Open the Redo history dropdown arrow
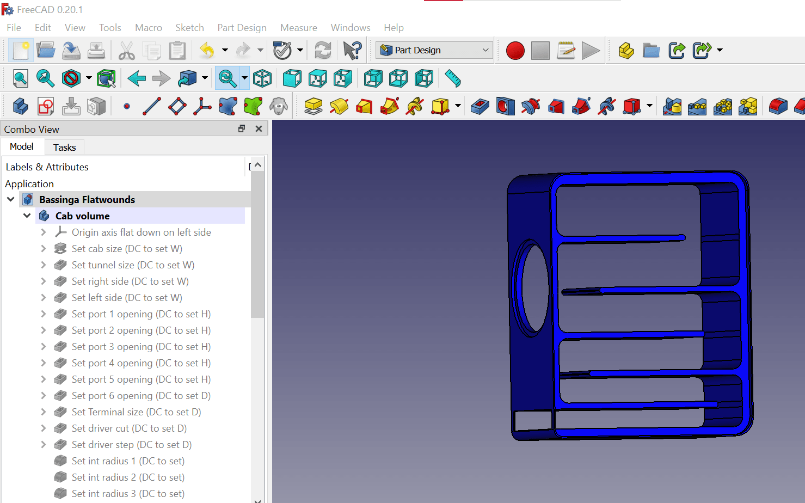 (x=260, y=51)
